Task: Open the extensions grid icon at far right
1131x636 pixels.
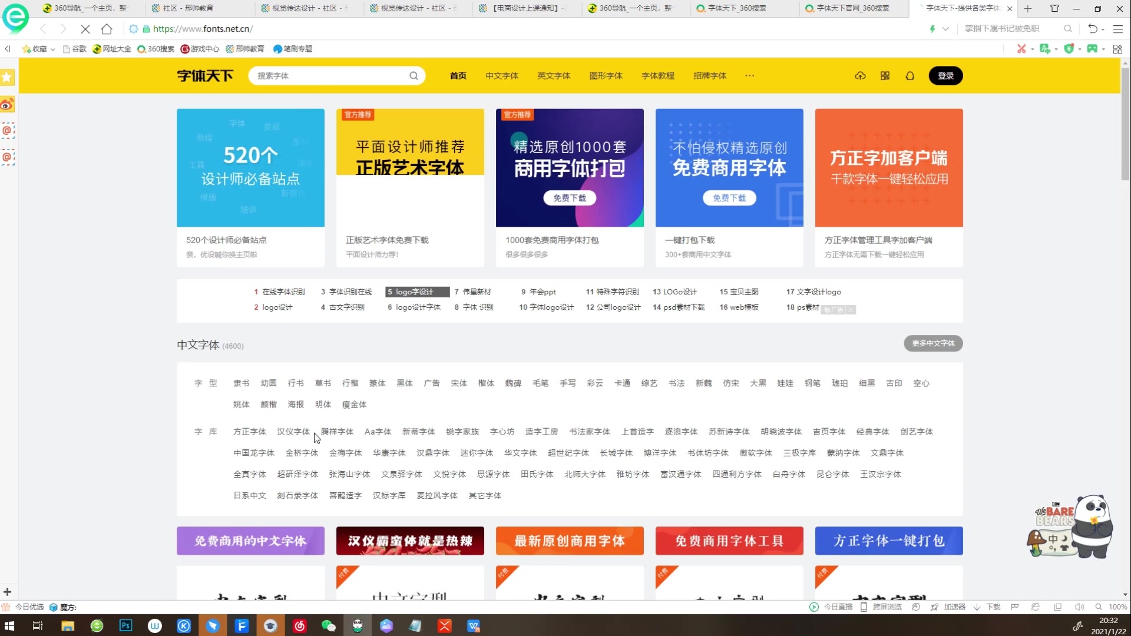Action: (1117, 49)
